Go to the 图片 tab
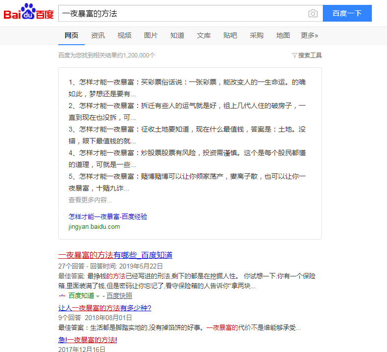The width and height of the screenshot is (387, 352). pos(151,36)
